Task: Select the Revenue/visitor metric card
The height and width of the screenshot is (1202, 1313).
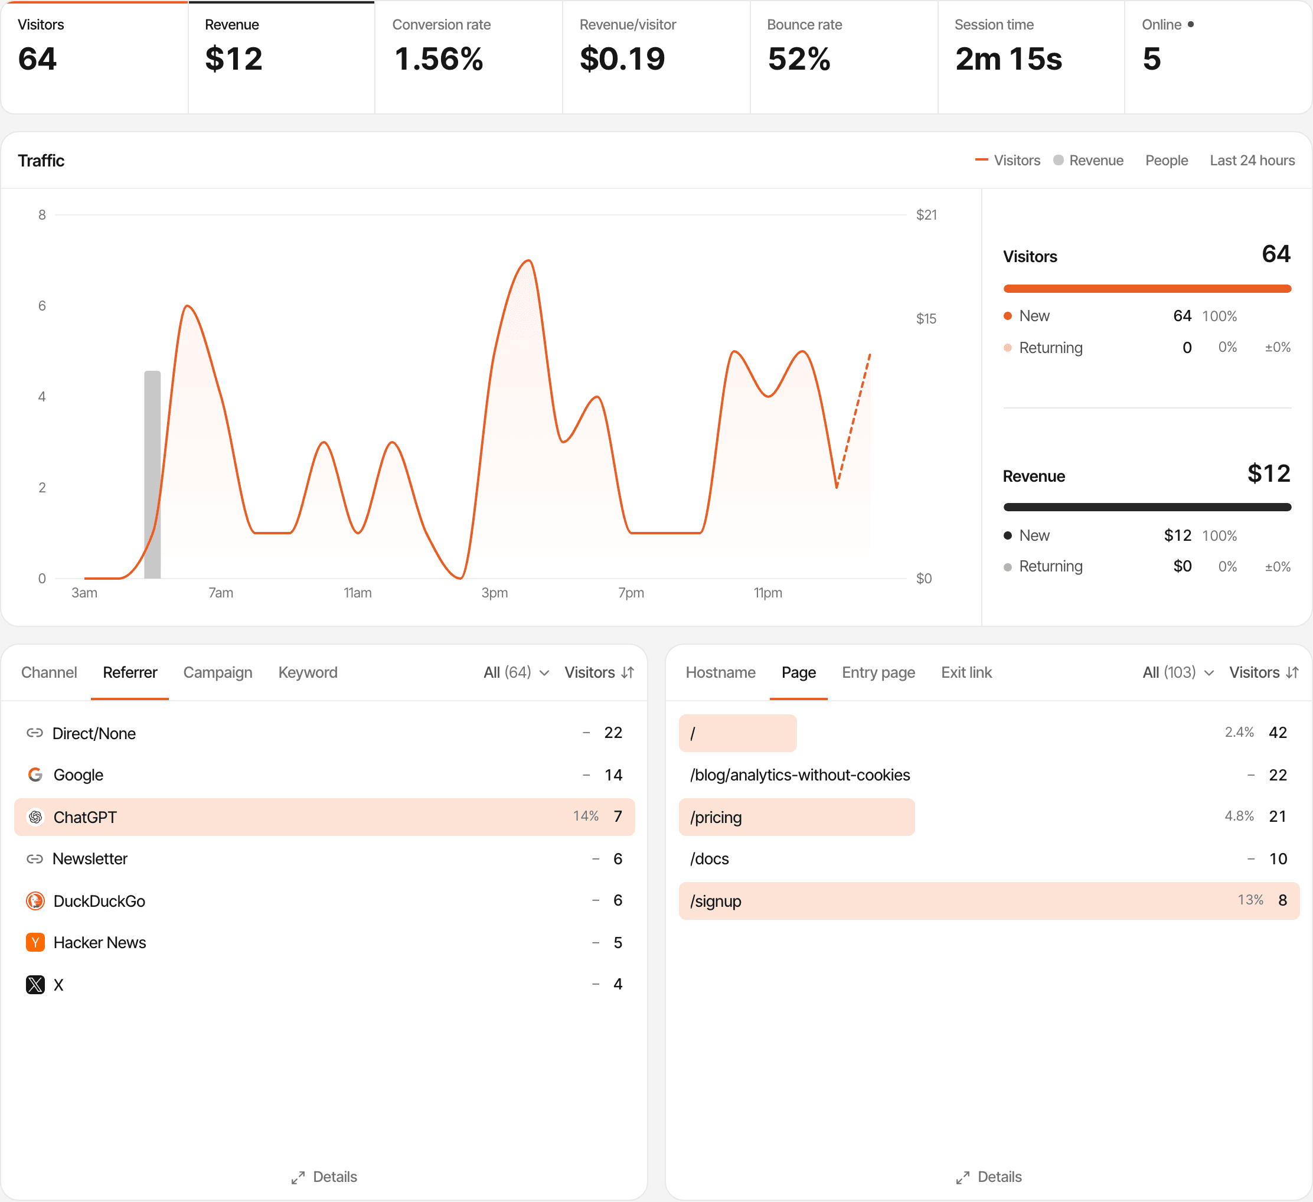Action: 656,57
